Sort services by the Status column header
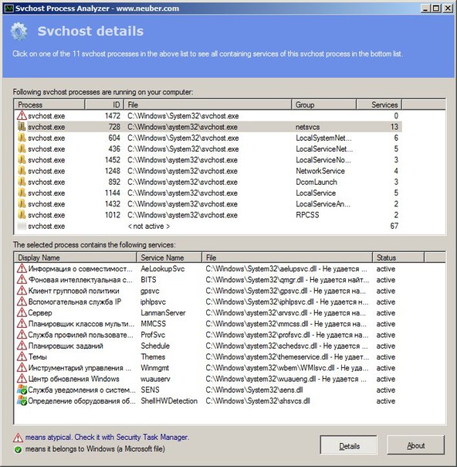 click(x=398, y=257)
